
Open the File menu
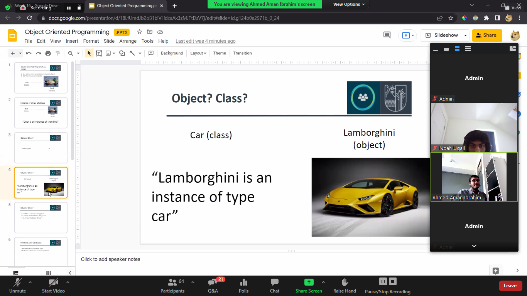28,41
